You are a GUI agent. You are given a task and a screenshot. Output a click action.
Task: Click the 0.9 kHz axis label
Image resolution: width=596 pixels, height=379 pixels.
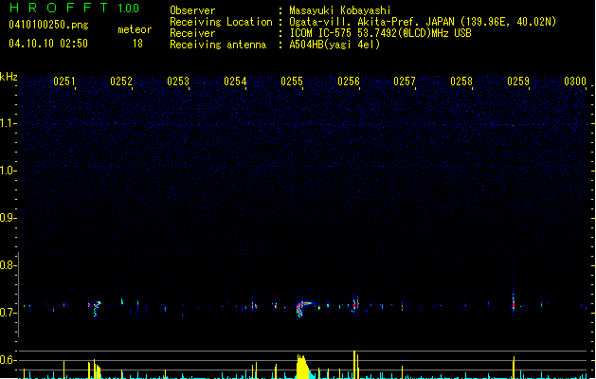(8, 218)
